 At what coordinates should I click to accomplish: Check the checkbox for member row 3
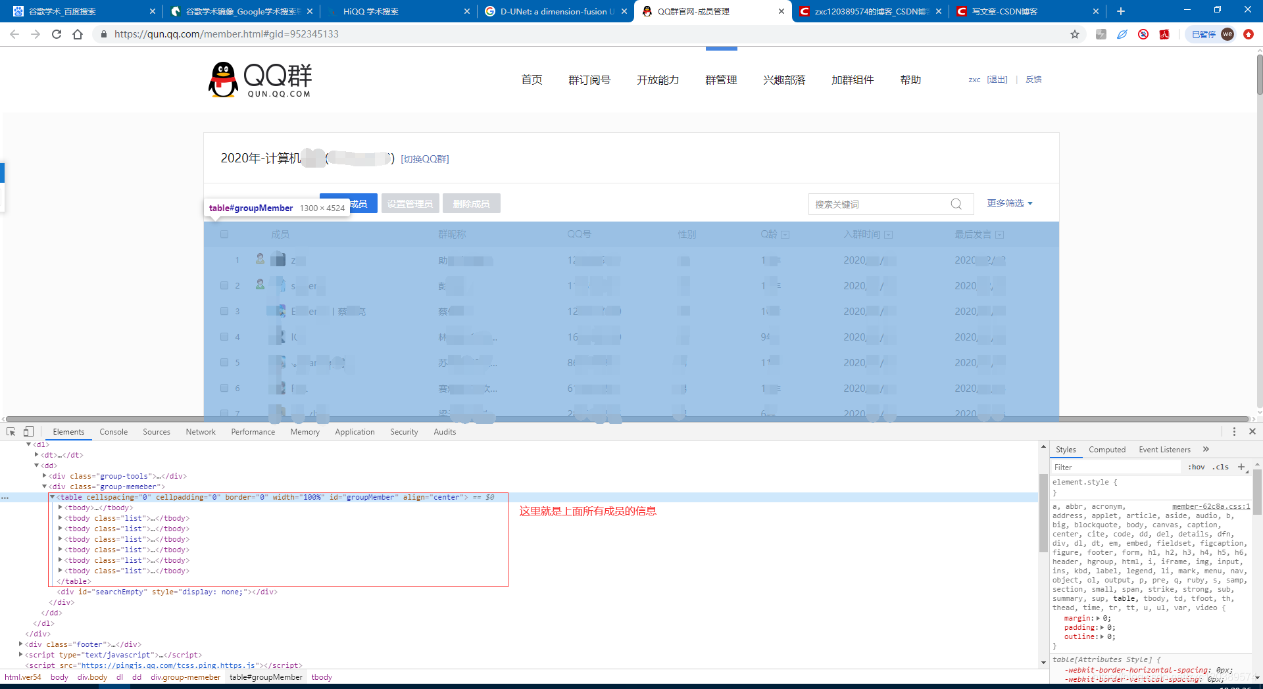point(224,312)
